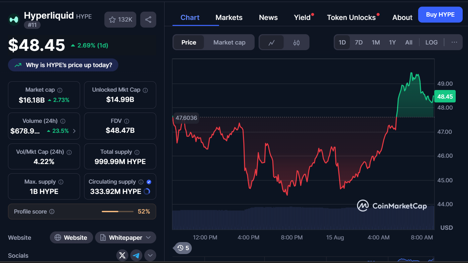Viewport: 468px width, 263px height.
Task: Toggle LOG scale
Action: point(431,43)
